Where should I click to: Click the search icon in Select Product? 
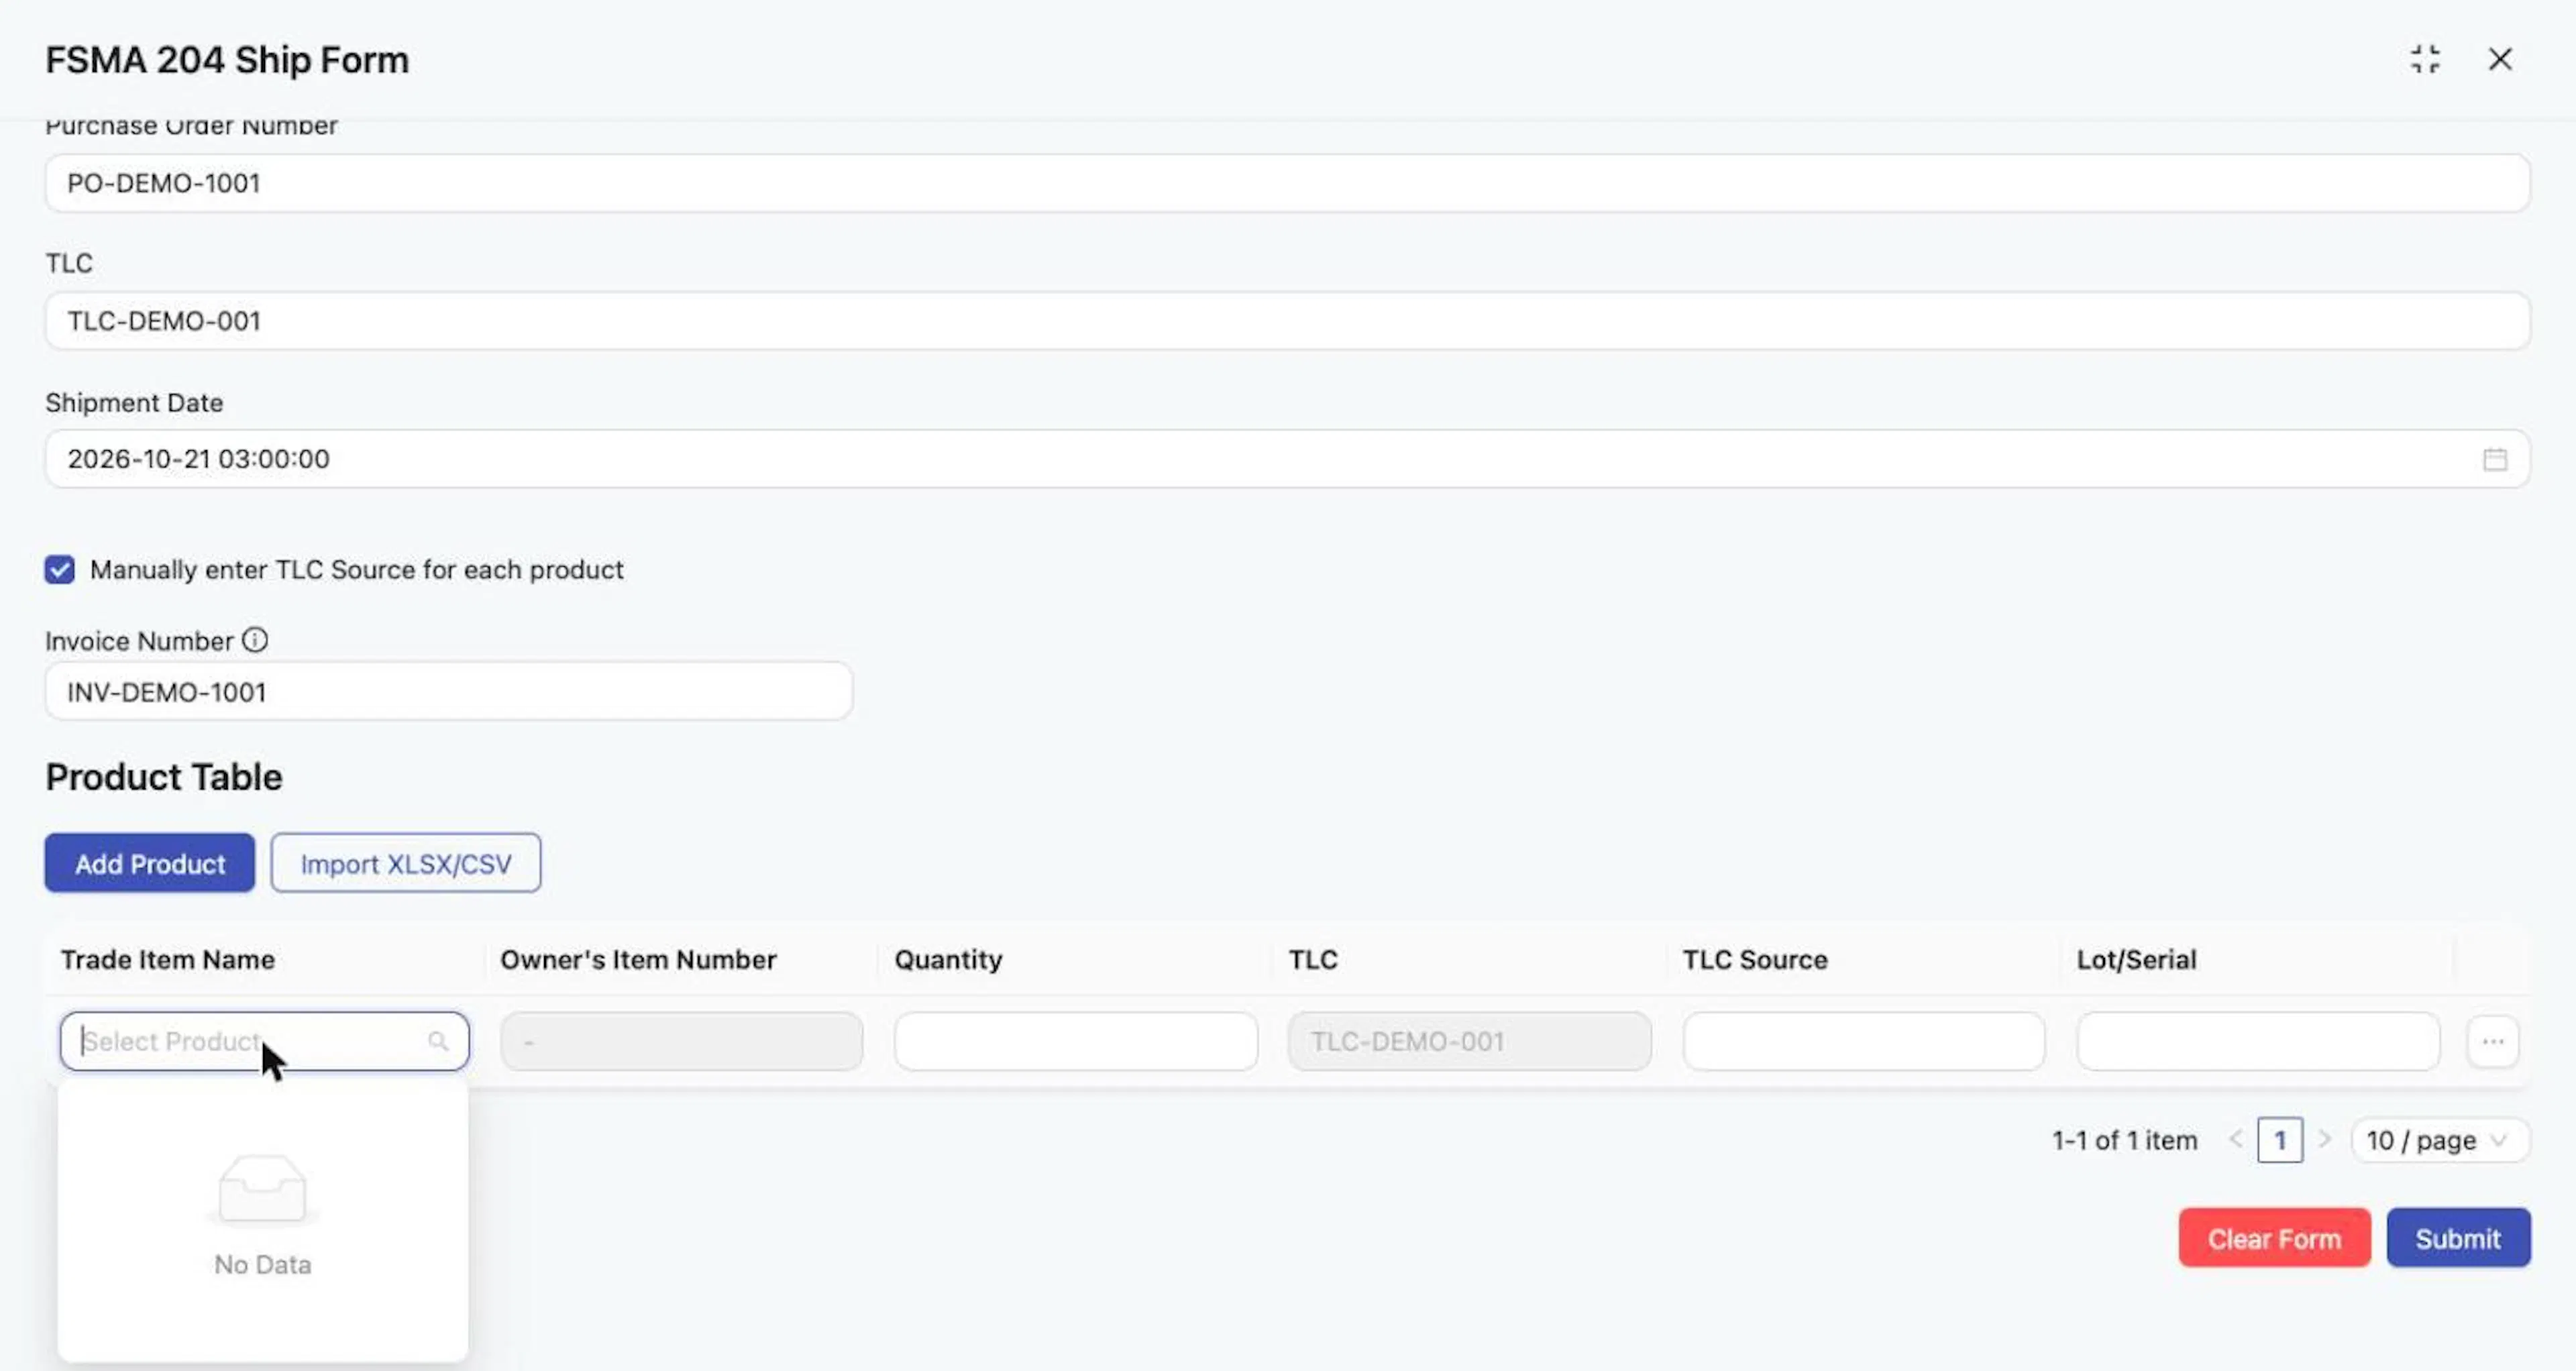[x=438, y=1041]
